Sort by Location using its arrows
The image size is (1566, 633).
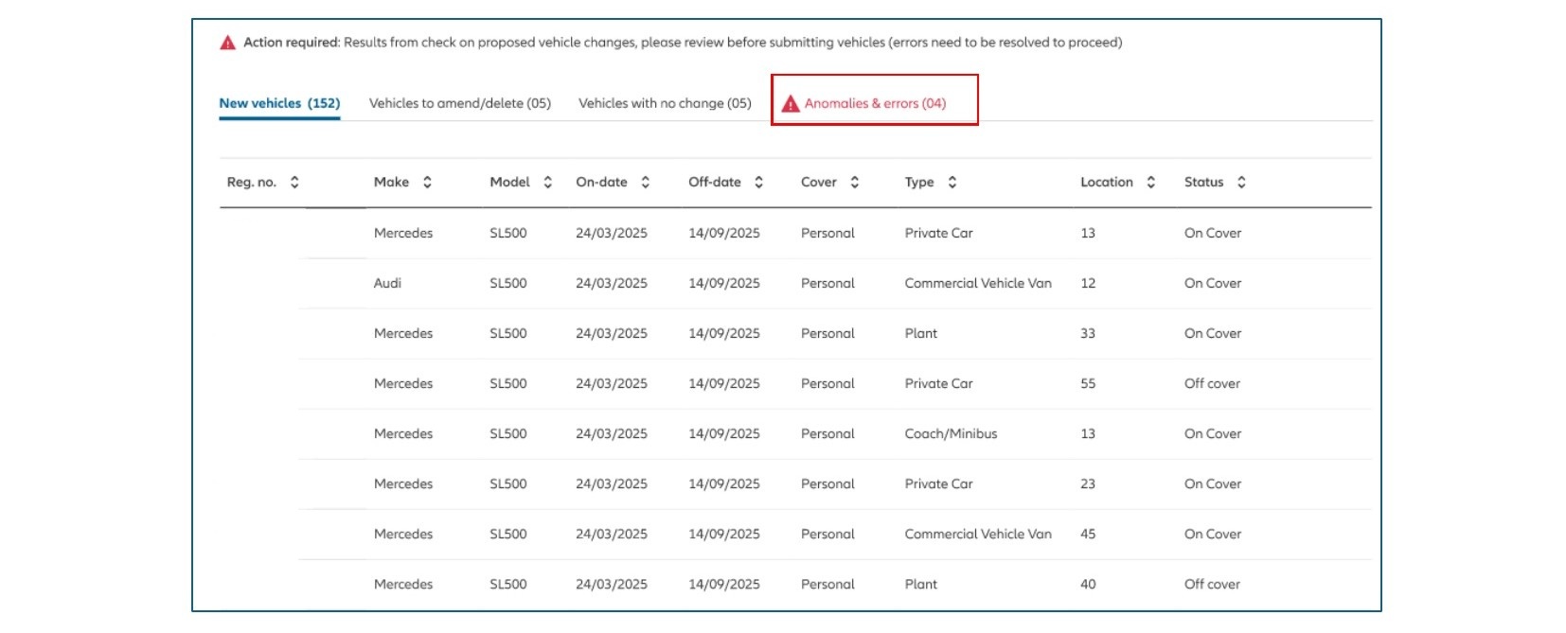1150,183
